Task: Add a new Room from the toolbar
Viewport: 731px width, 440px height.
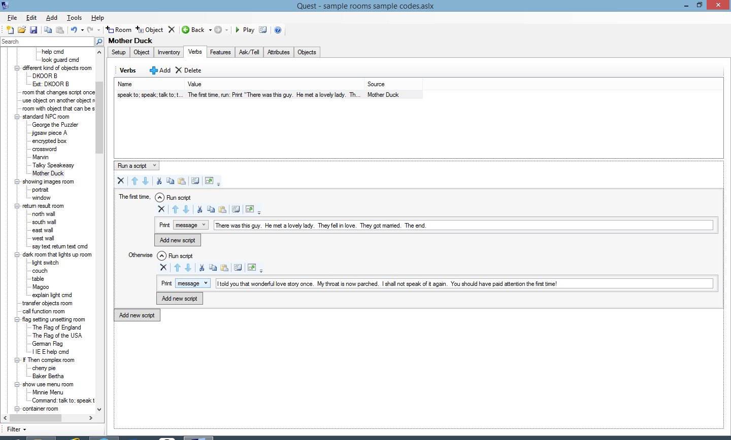Action: [x=119, y=30]
